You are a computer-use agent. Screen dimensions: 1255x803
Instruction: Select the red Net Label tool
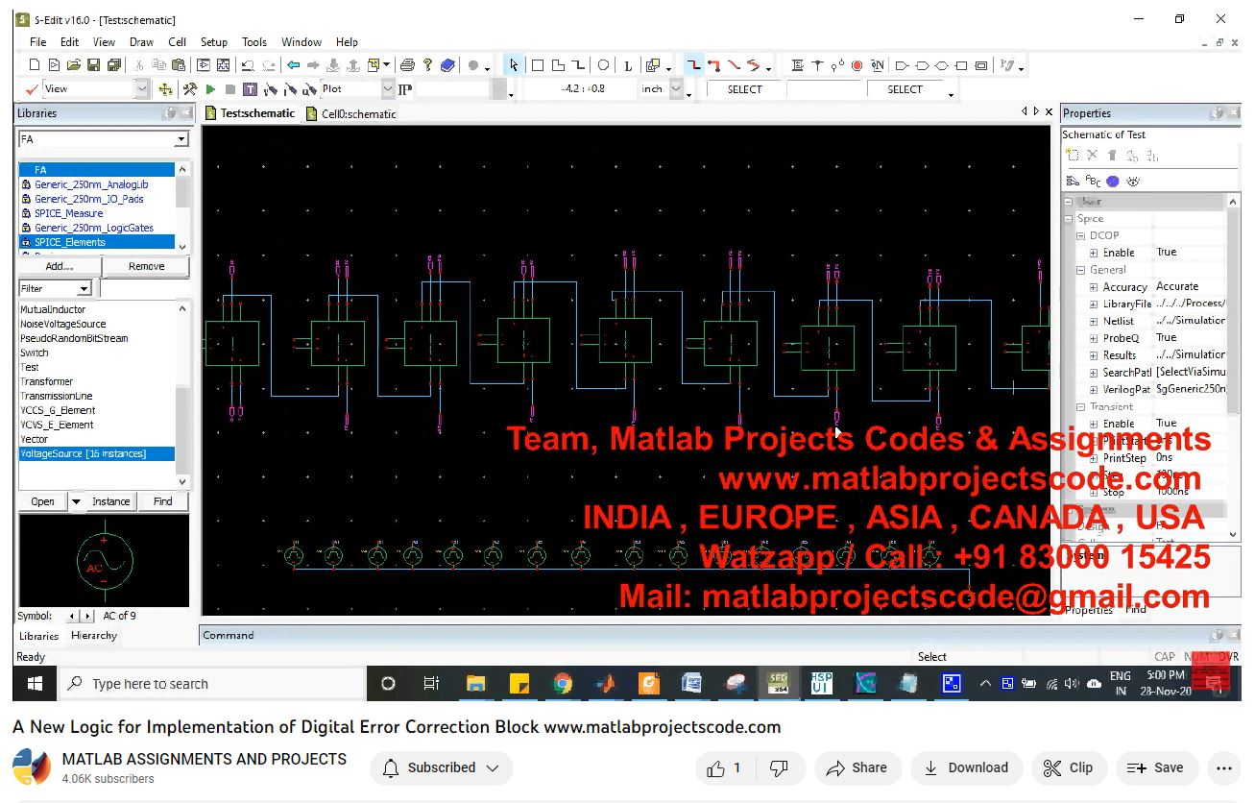tap(713, 65)
